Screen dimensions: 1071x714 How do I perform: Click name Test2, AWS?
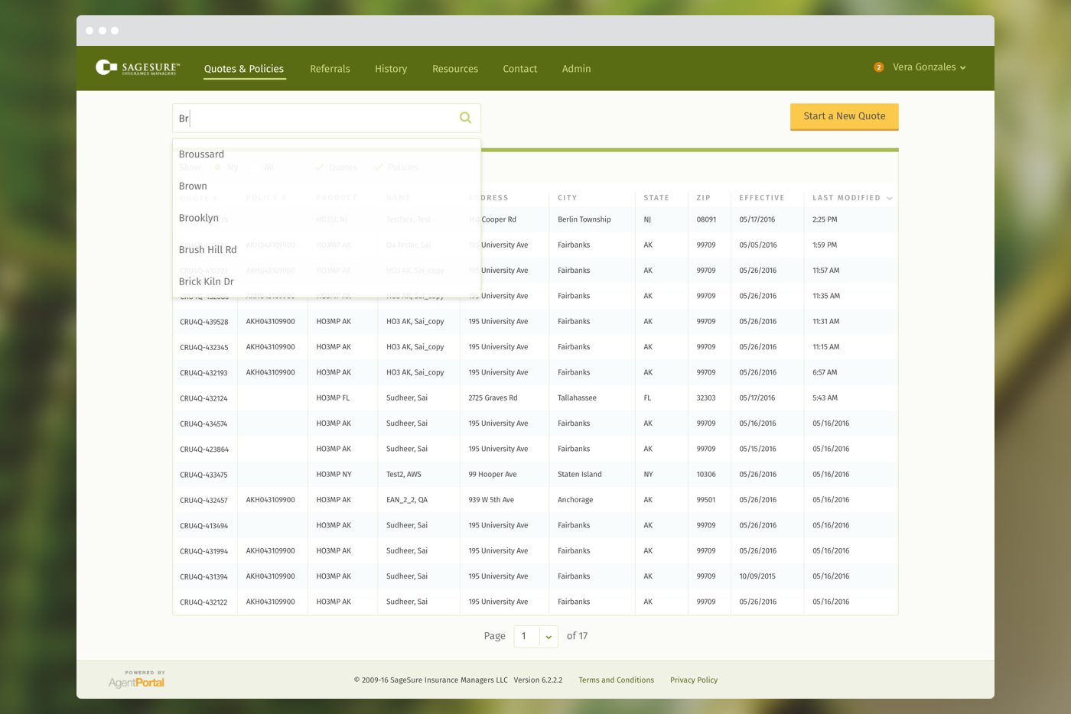[404, 474]
